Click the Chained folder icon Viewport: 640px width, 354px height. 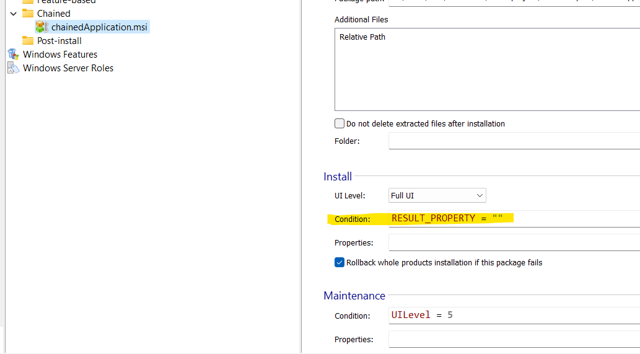[x=27, y=13]
